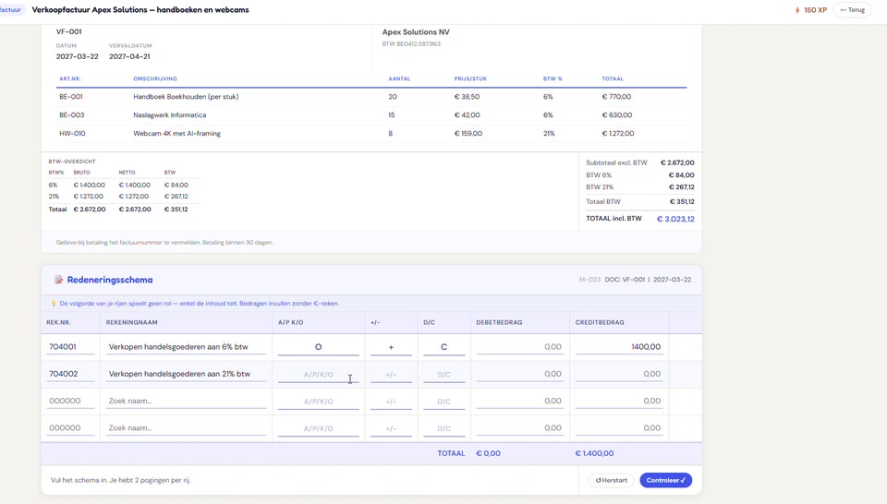Open +/- field showing + in 704001 row
This screenshot has height=504, width=887.
[391, 347]
